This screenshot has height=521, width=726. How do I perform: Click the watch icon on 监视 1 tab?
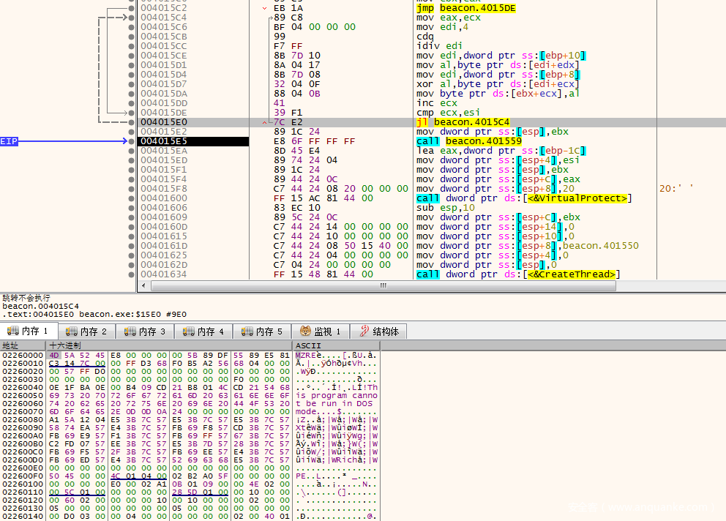(x=304, y=331)
